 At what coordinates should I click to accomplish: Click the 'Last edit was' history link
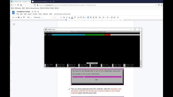click(x=62, y=14)
